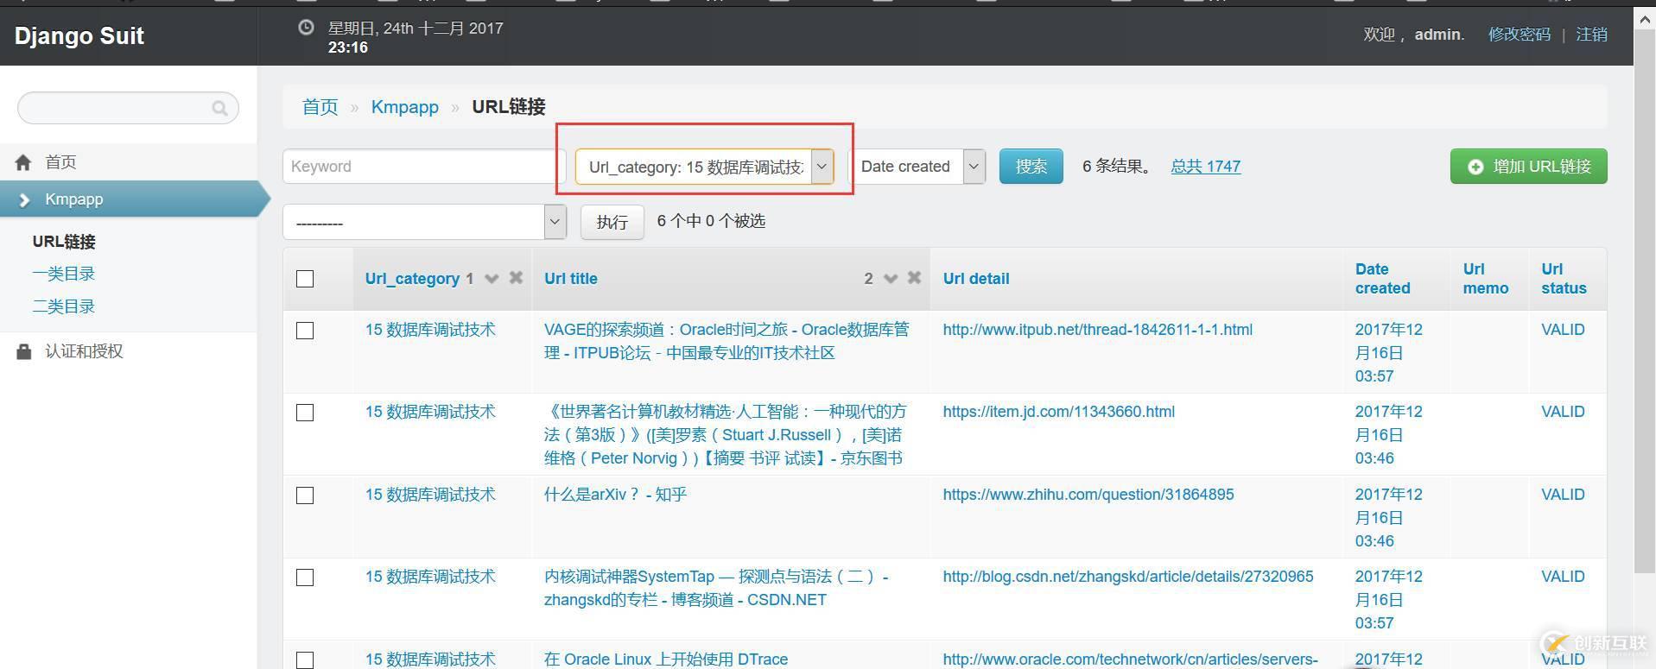This screenshot has width=1656, height=669.
Task: Tick the select-all checkbox in table header
Action: click(x=305, y=279)
